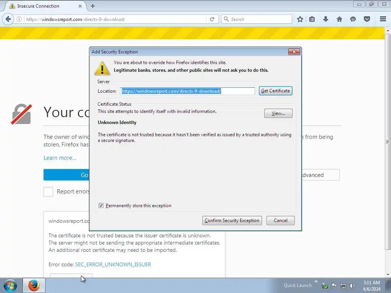
Task: Reload the page with the refresh icon
Action: click(212, 19)
